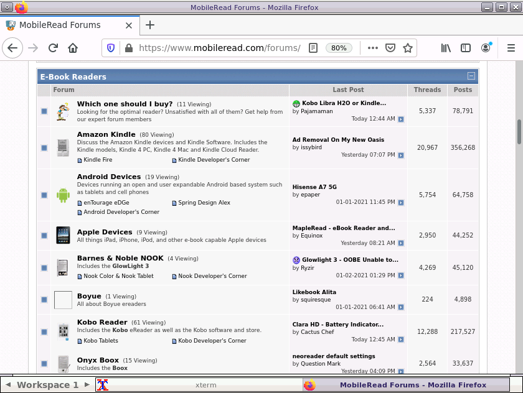Click the Kobo Reader device icon
This screenshot has width=523, height=393.
(x=63, y=331)
